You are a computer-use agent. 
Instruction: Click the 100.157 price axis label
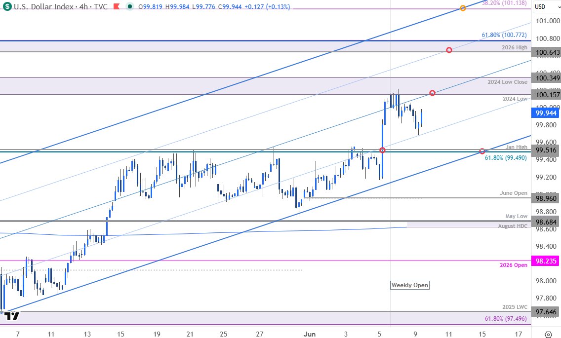pos(546,95)
